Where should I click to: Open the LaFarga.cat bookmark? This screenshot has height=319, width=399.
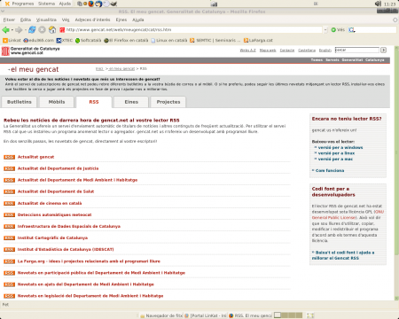click(x=258, y=40)
